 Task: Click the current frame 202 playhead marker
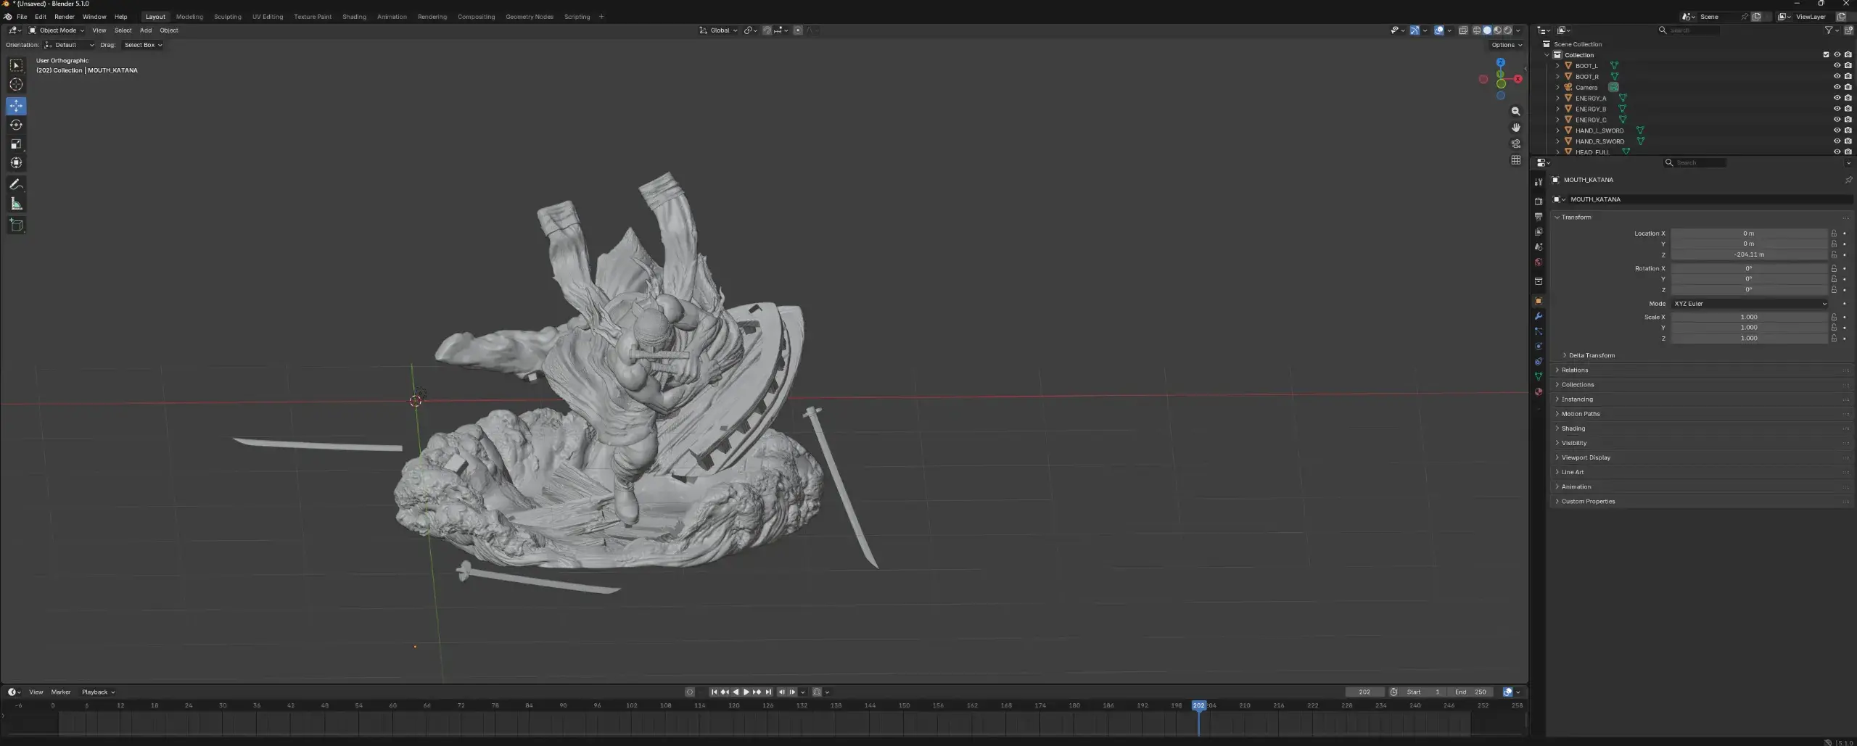point(1198,705)
